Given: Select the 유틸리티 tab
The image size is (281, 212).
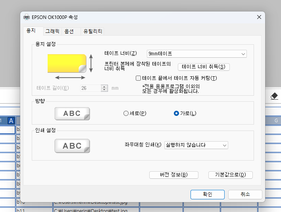Looking at the screenshot, I should 92,31.
